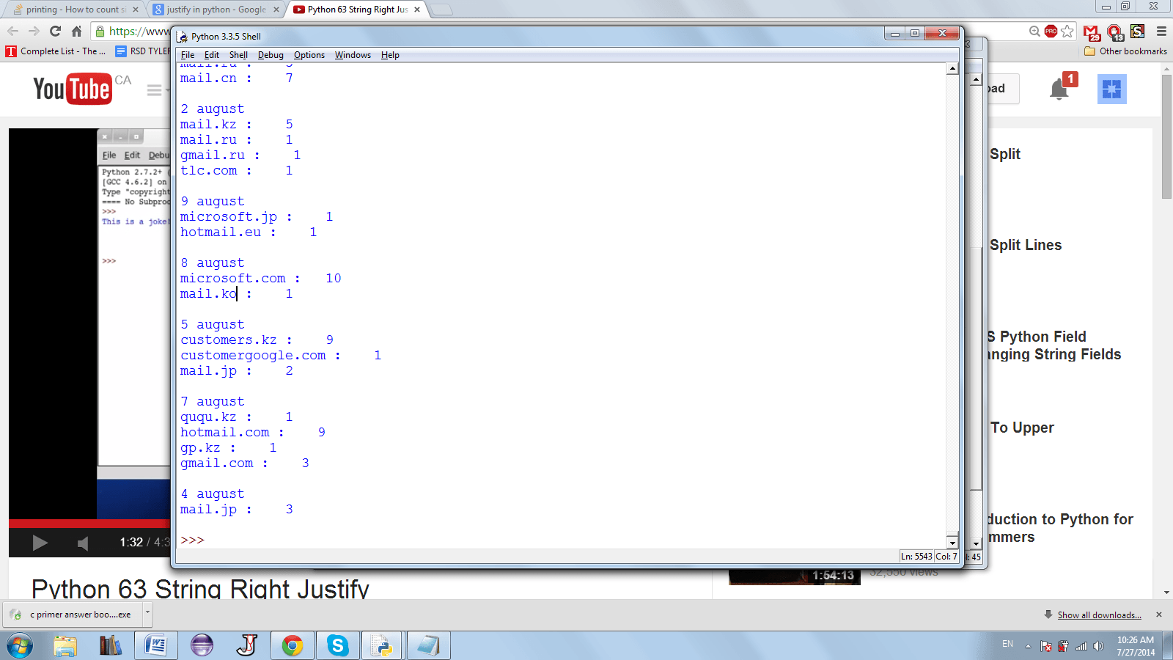Open the Gmail checker extension
The height and width of the screenshot is (660, 1173).
(1092, 32)
